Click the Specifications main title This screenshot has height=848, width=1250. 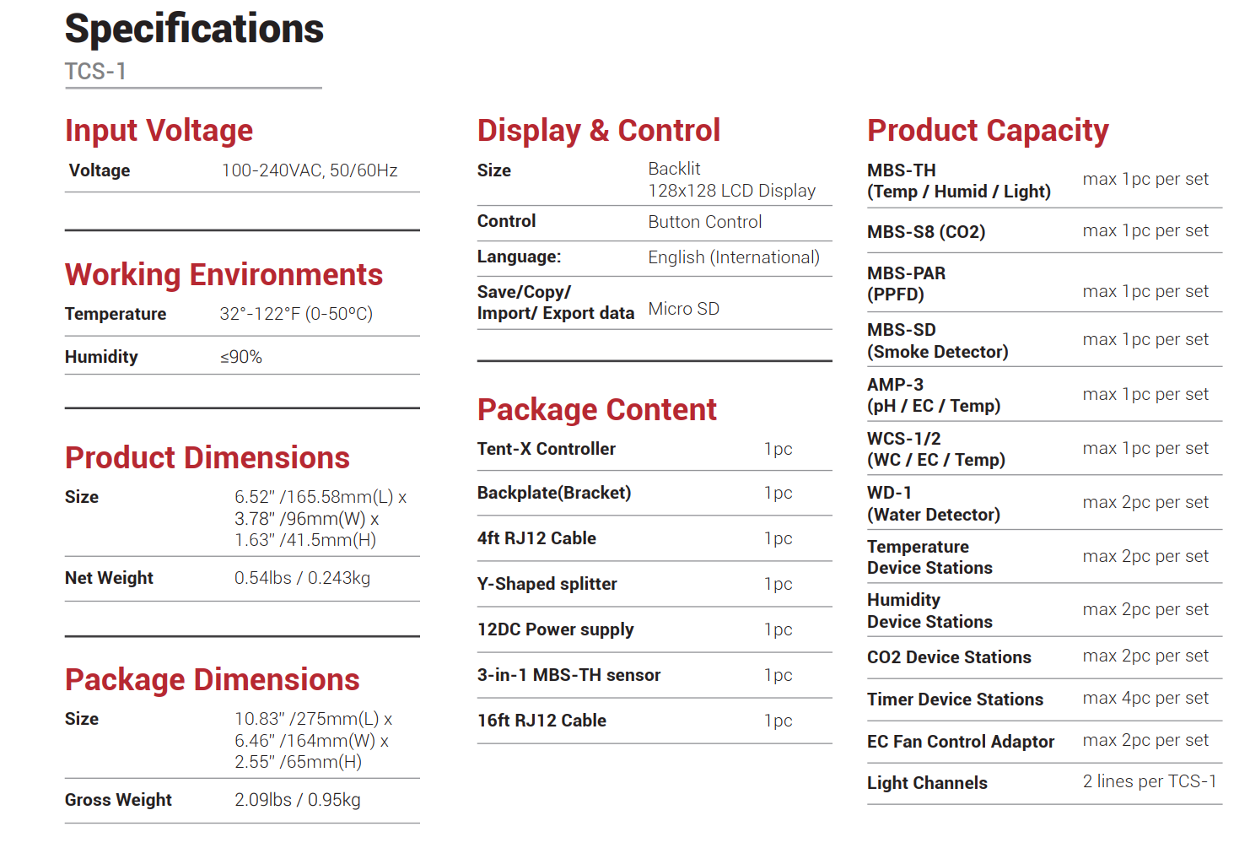click(x=194, y=29)
